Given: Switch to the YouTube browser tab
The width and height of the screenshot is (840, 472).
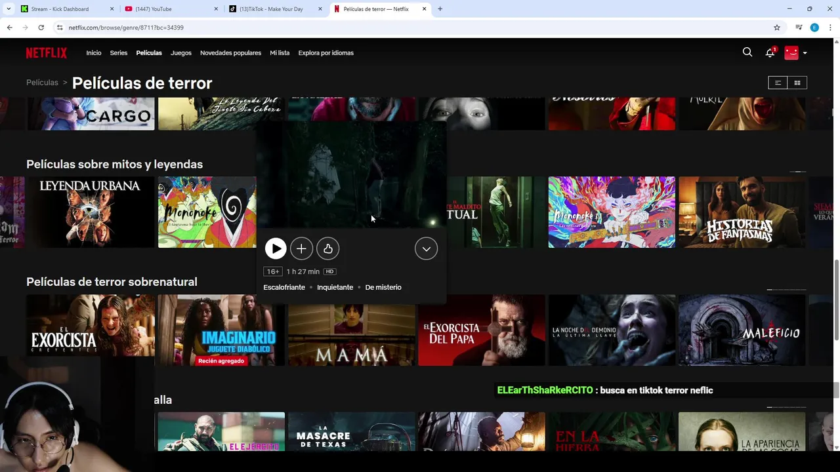Looking at the screenshot, I should point(171,9).
